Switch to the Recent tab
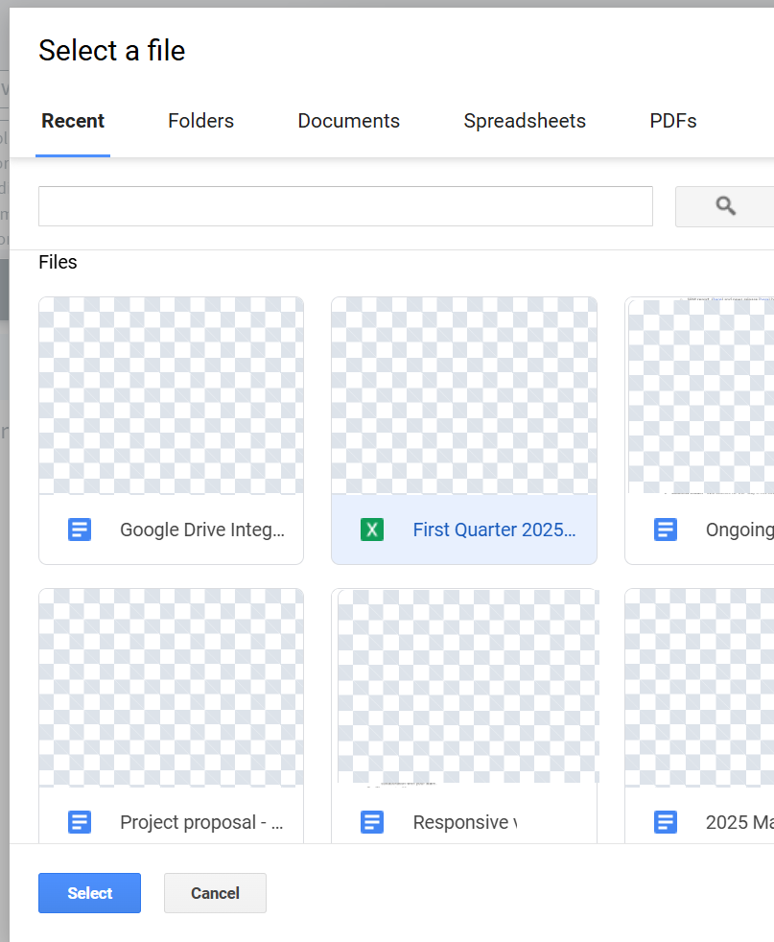This screenshot has width=774, height=942. coord(73,121)
